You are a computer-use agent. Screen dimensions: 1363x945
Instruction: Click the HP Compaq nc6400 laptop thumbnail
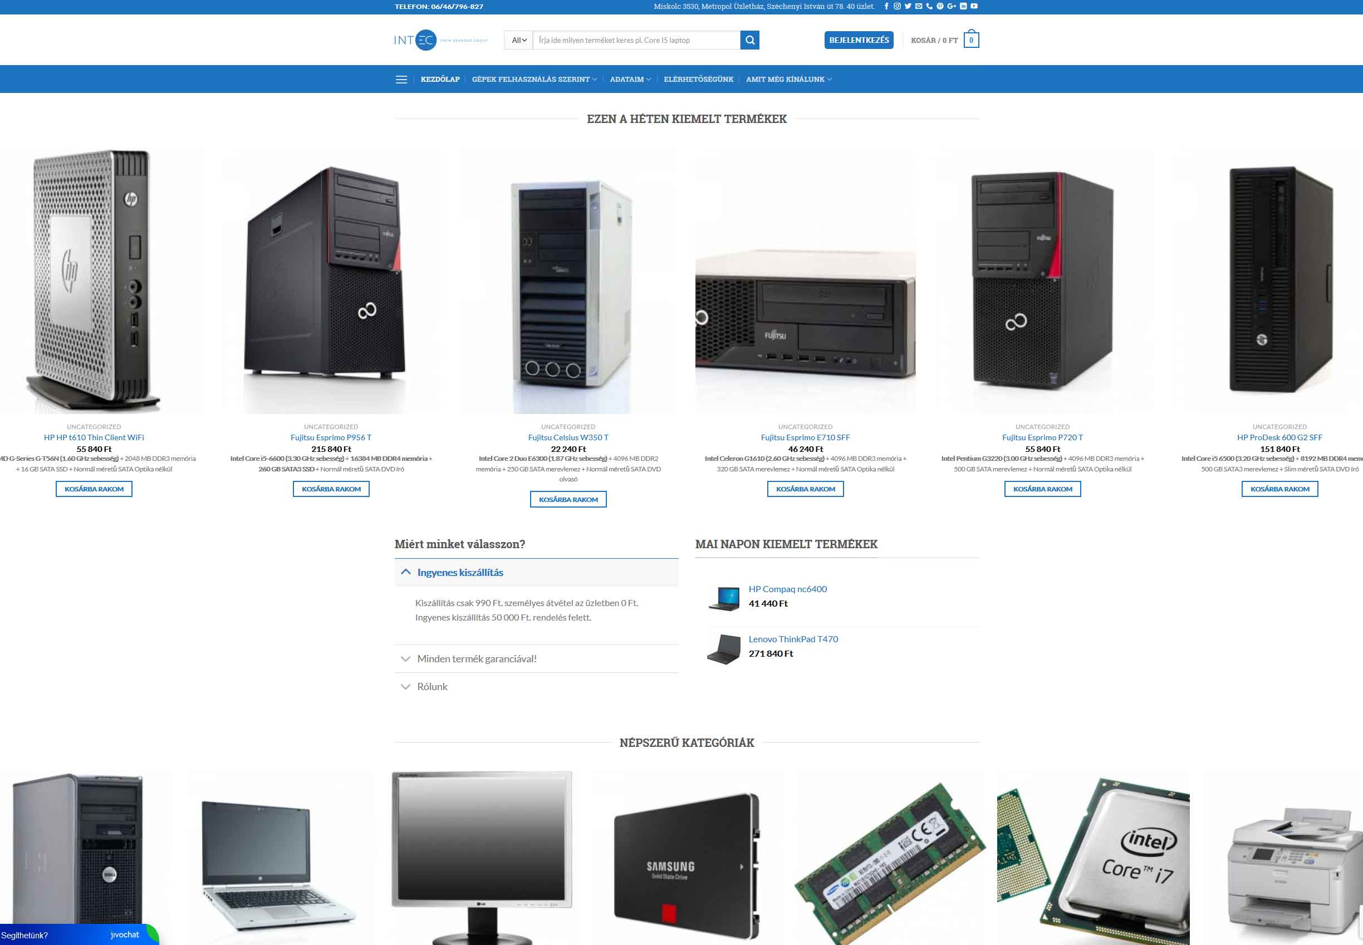coord(724,598)
